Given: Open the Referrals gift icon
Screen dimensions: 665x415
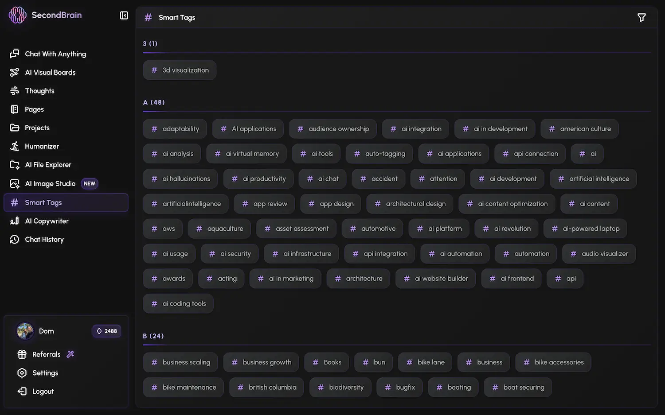Looking at the screenshot, I should tap(22, 354).
